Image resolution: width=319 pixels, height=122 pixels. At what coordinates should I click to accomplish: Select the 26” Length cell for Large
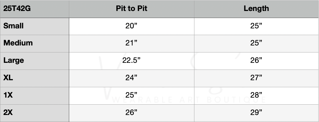click(256, 60)
